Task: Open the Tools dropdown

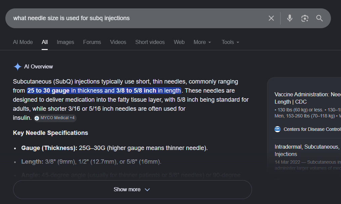Action: pos(230,42)
